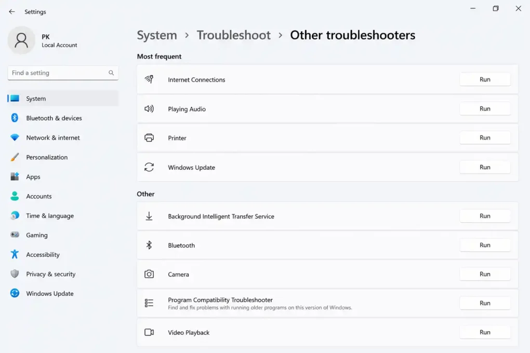This screenshot has height=353, width=530.
Task: Click the Gaming controller icon
Action: pos(15,235)
